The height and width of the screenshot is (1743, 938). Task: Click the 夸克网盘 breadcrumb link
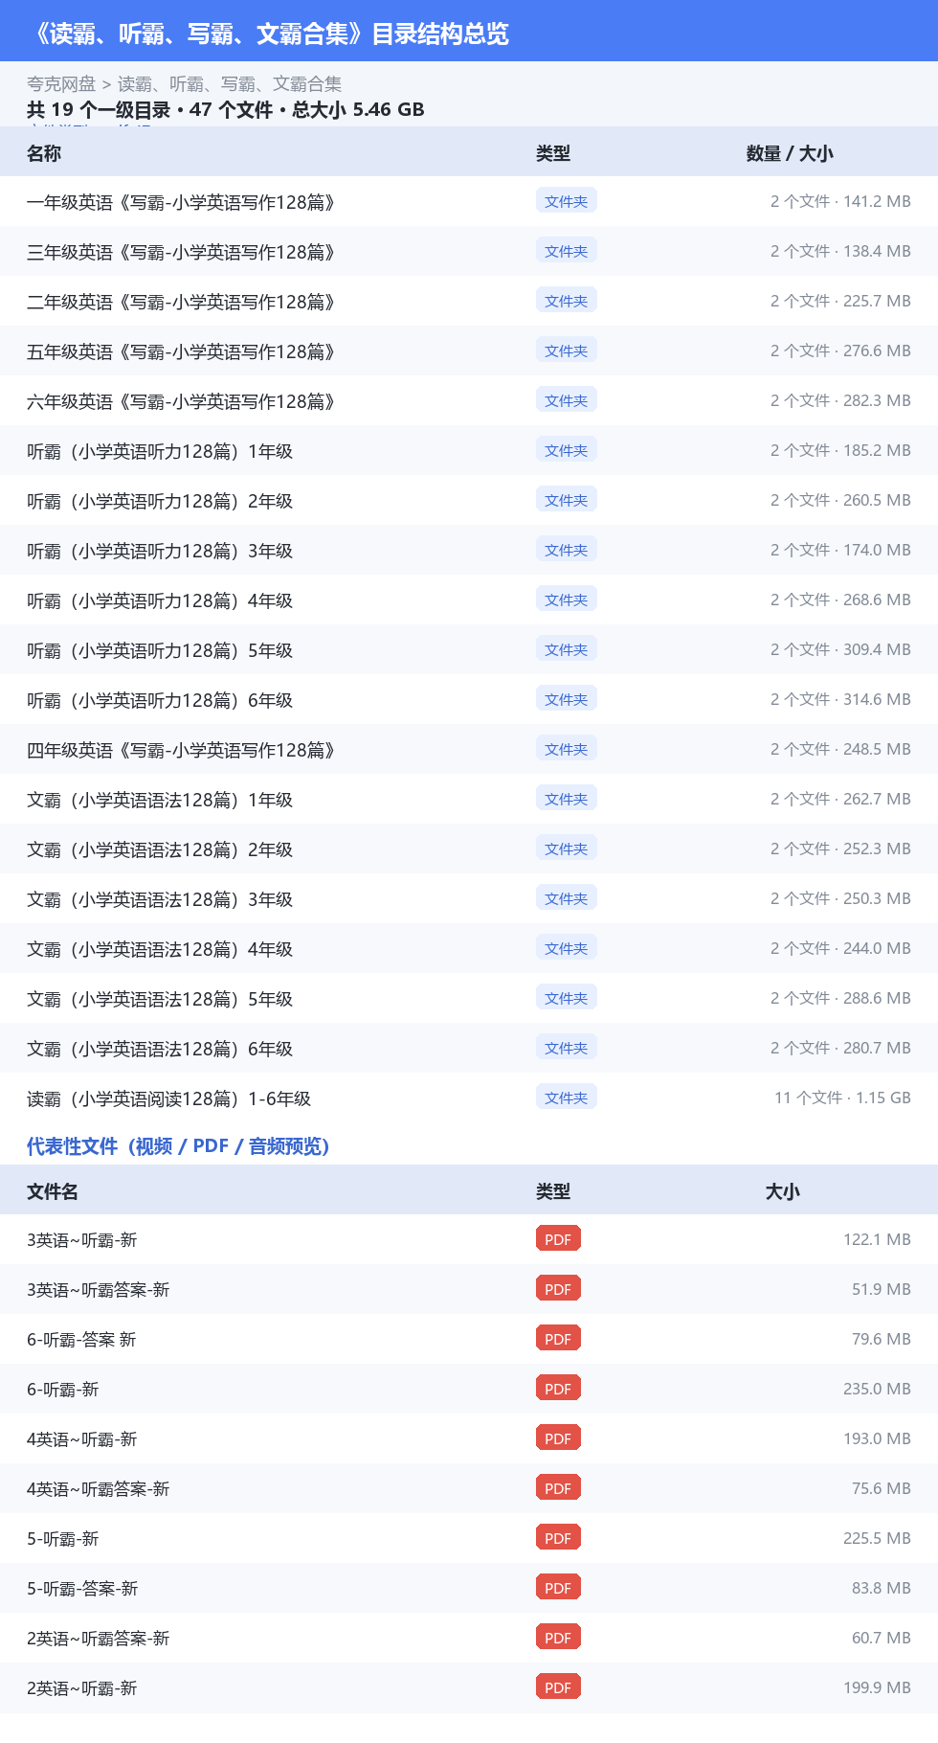[61, 84]
